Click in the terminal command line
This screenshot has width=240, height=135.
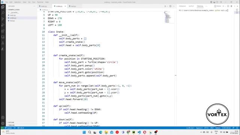pos(204,10)
